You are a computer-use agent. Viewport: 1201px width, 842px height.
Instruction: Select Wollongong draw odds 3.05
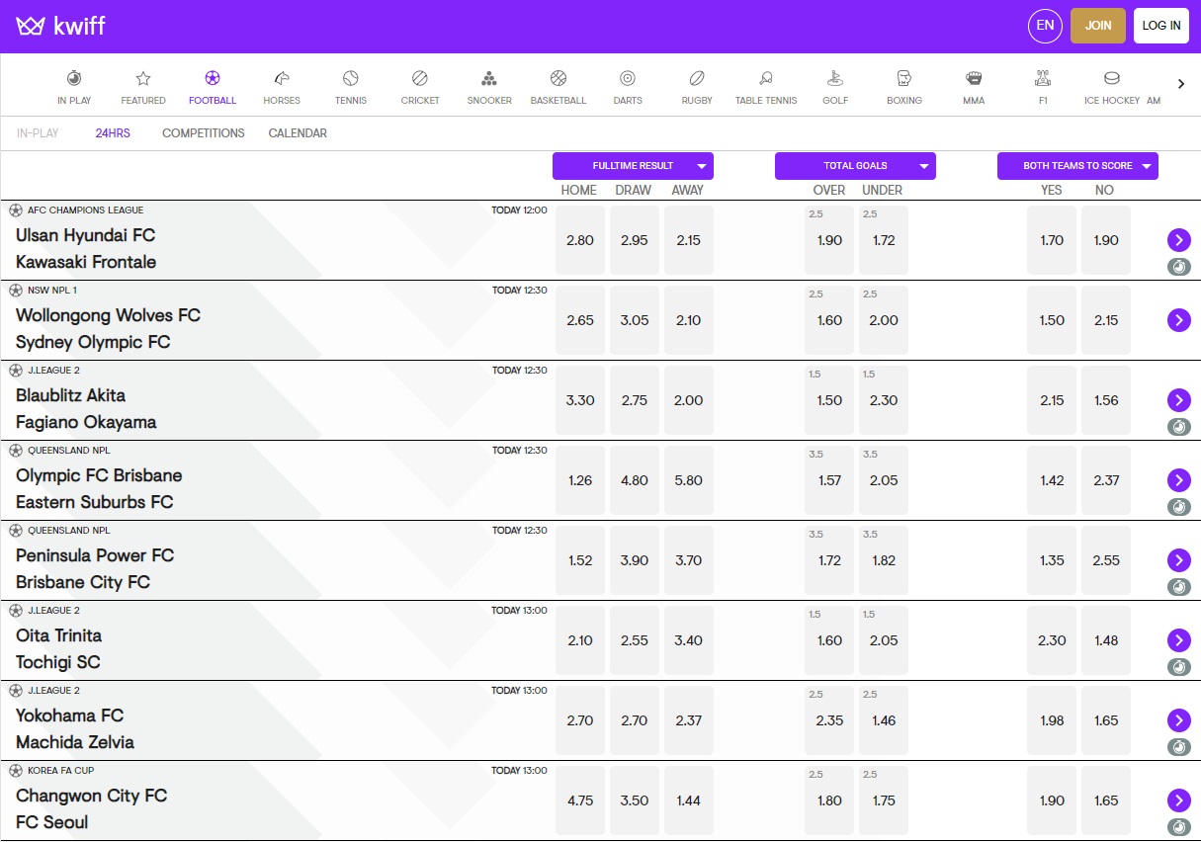pyautogui.click(x=635, y=320)
